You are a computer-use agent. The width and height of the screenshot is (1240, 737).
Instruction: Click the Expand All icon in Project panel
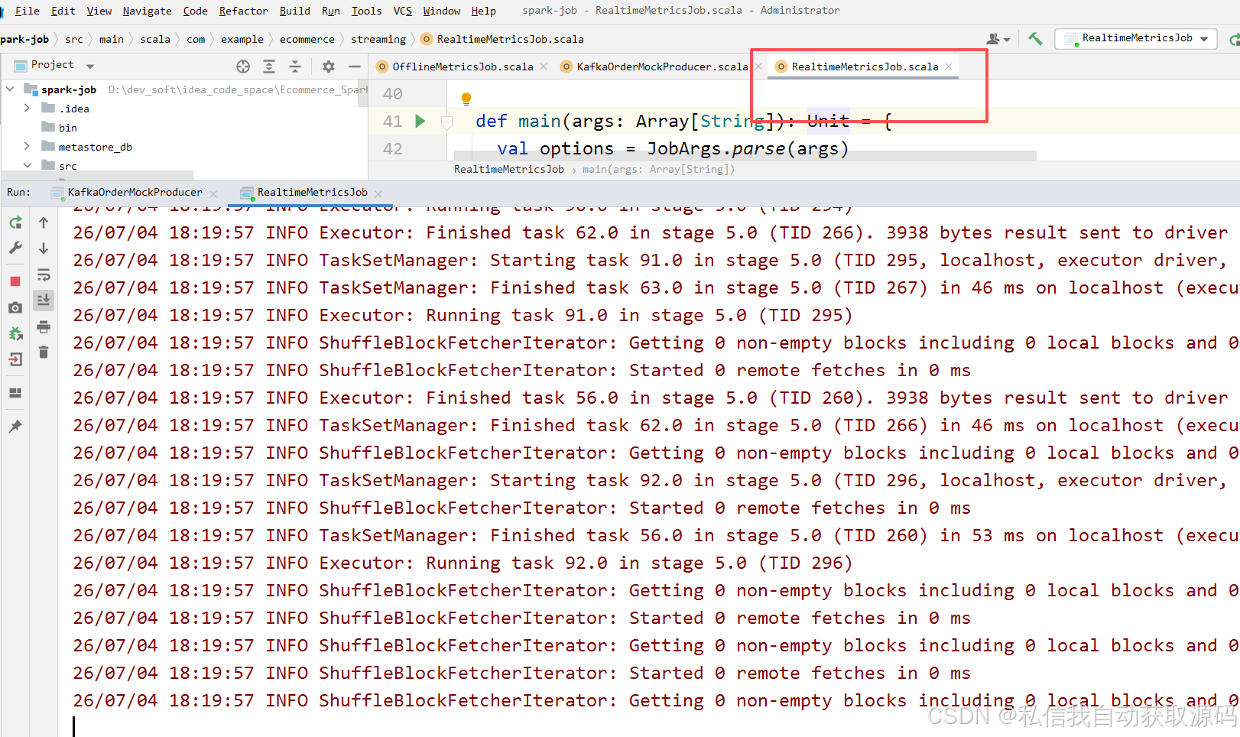click(x=269, y=67)
